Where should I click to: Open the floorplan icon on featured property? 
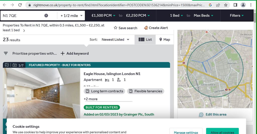click(7, 65)
